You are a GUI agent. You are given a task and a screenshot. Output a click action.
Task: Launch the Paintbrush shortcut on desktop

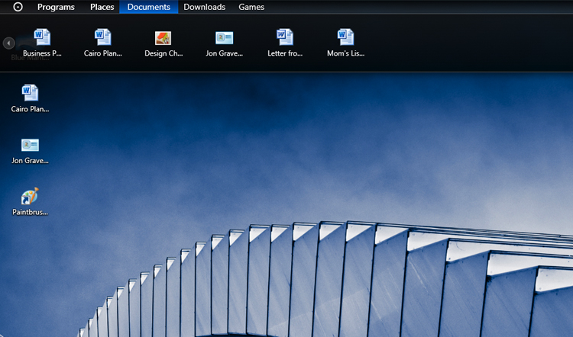(30, 196)
